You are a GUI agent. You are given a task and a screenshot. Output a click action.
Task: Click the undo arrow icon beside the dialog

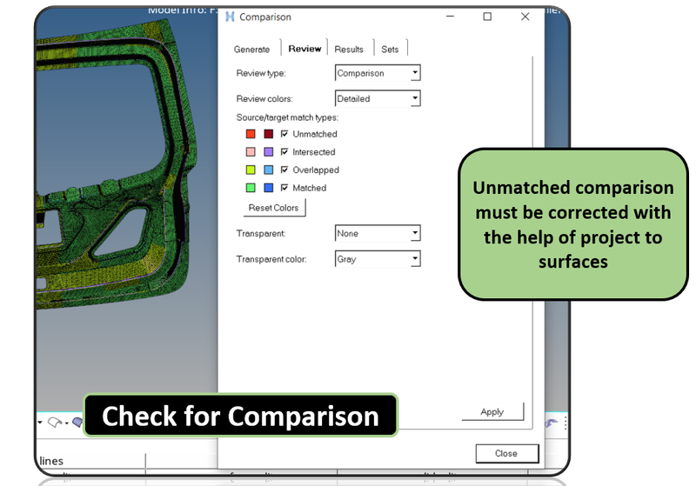552,423
